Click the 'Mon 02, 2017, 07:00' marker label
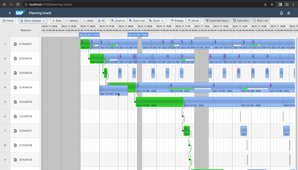The width and height of the screenshot is (298, 170). pos(89,35)
